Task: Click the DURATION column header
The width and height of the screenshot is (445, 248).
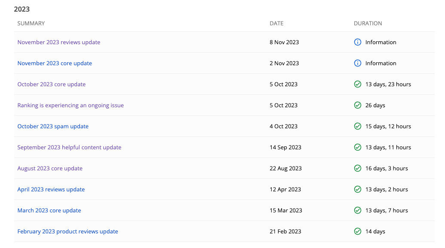Action: pyautogui.click(x=368, y=24)
